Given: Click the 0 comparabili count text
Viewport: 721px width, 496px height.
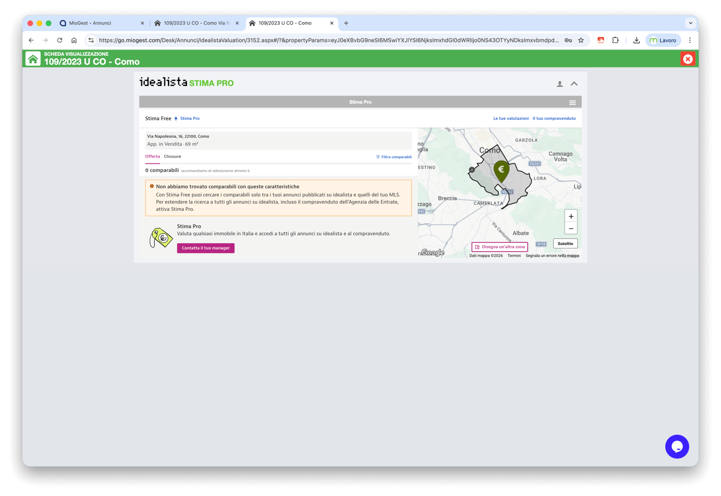Looking at the screenshot, I should coord(162,170).
